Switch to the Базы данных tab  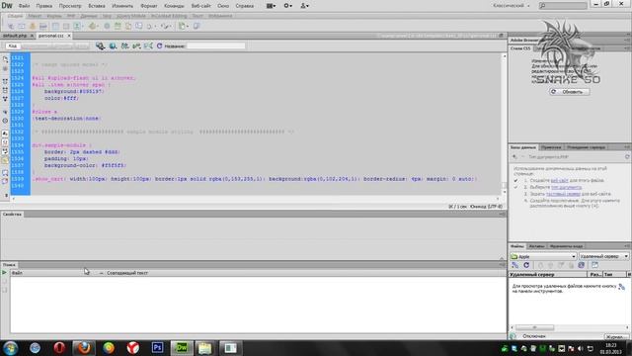point(523,147)
